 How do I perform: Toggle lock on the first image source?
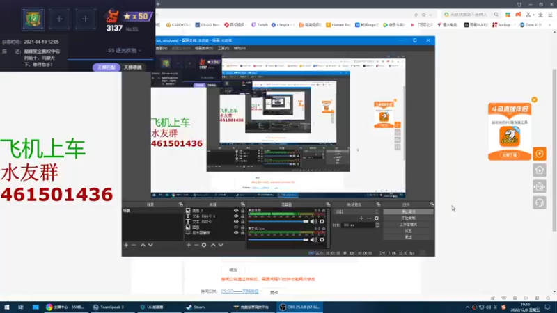point(242,211)
